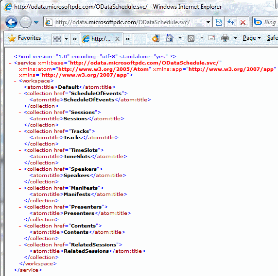Click the 'Manifests' atom:title value
The width and height of the screenshot is (278, 276).
pos(77,195)
